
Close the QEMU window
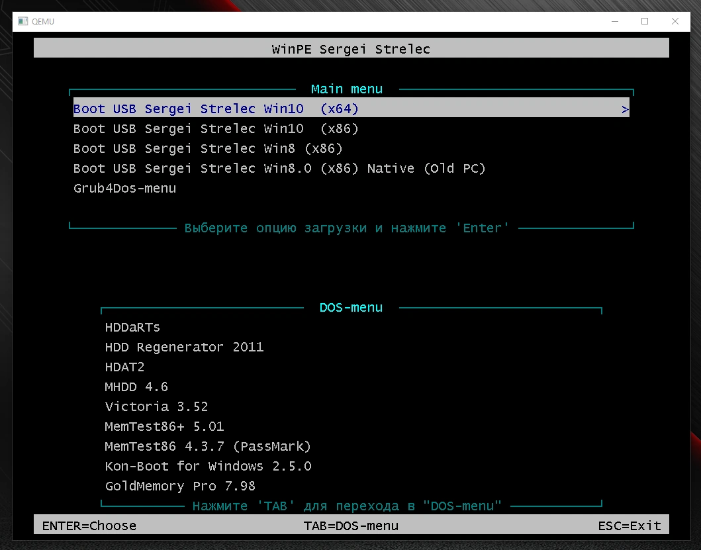675,21
